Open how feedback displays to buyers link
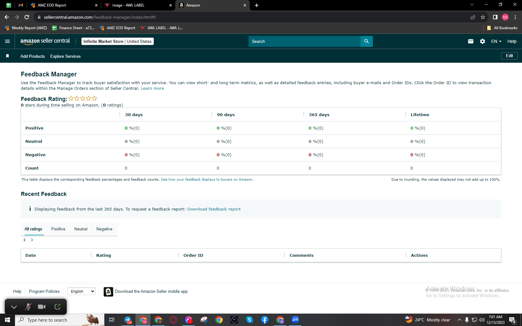The image size is (522, 326). pos(207,179)
